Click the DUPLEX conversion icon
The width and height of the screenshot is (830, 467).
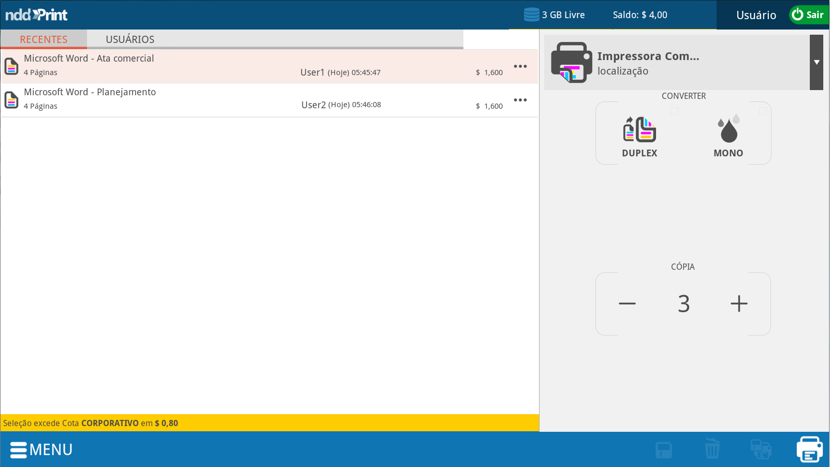click(639, 130)
